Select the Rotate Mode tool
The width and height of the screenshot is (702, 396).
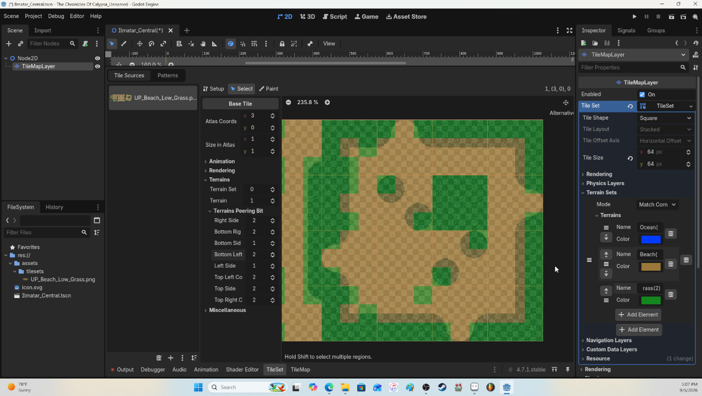151,44
